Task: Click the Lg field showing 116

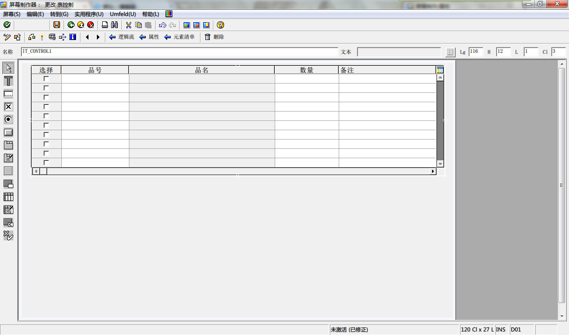Action: click(476, 52)
